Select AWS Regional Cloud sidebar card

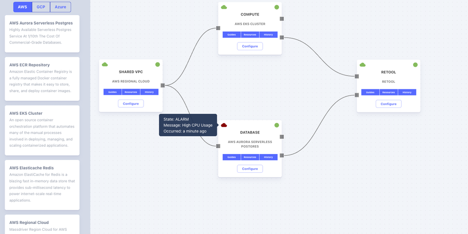42,224
